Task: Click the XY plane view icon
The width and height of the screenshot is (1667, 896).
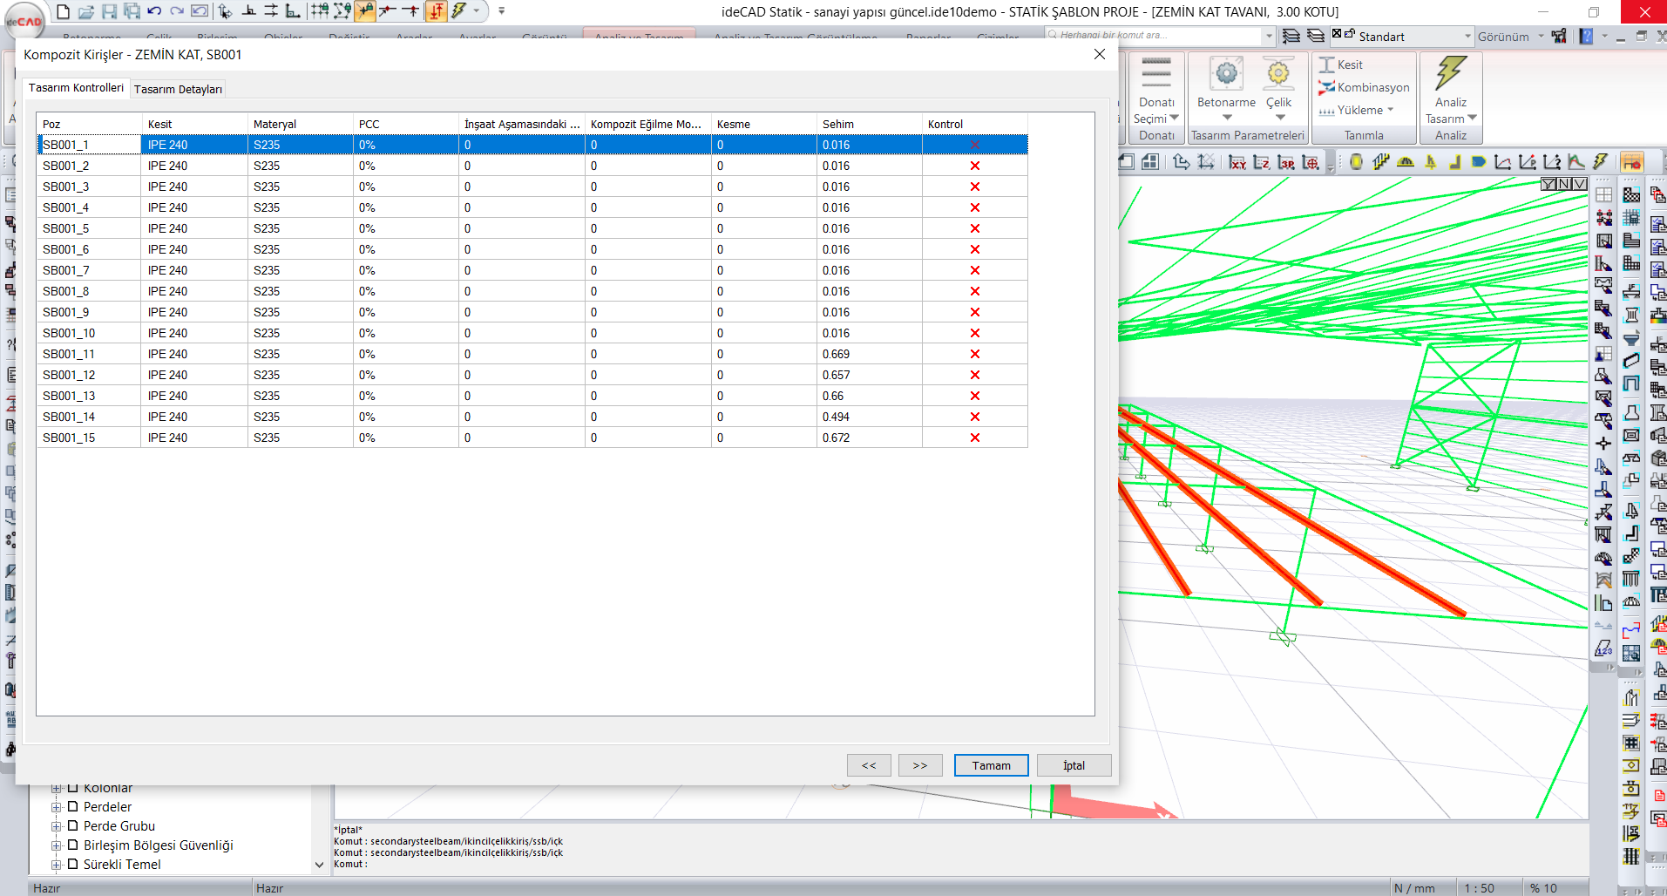Action: coord(1237,162)
